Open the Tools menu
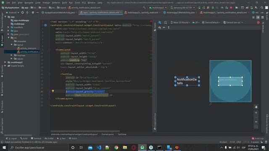 tap(77, 3)
